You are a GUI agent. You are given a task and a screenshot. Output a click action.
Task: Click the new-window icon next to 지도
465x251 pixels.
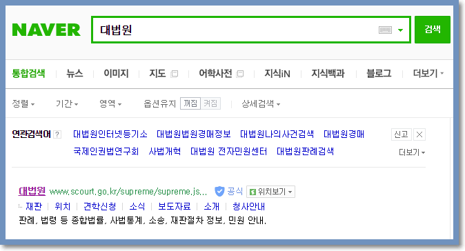(175, 74)
